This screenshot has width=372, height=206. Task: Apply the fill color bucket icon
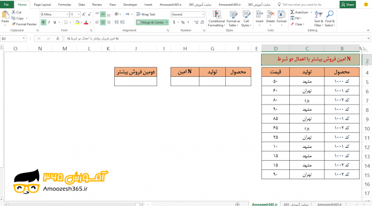77,22
